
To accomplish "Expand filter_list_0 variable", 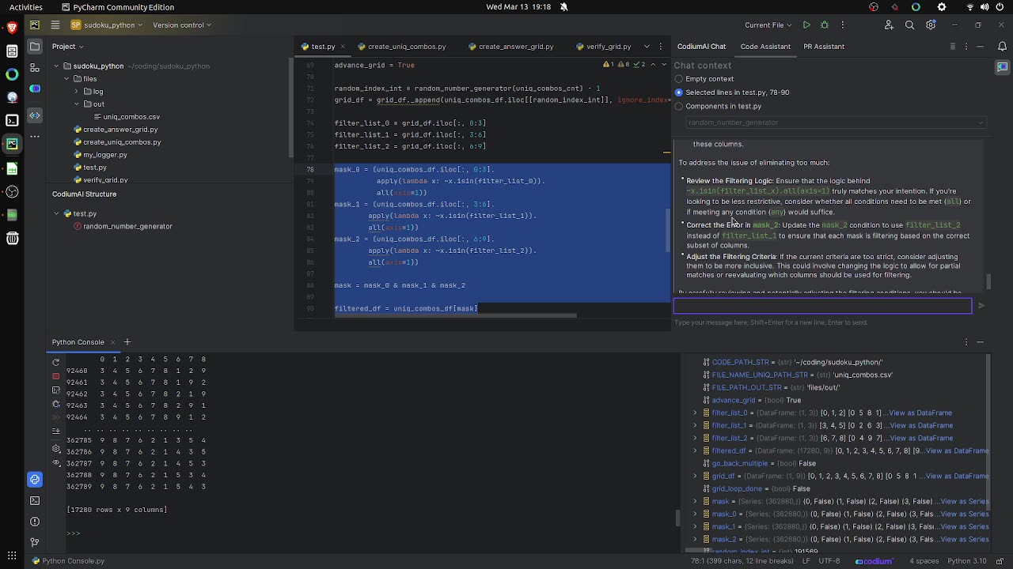I will point(696,413).
